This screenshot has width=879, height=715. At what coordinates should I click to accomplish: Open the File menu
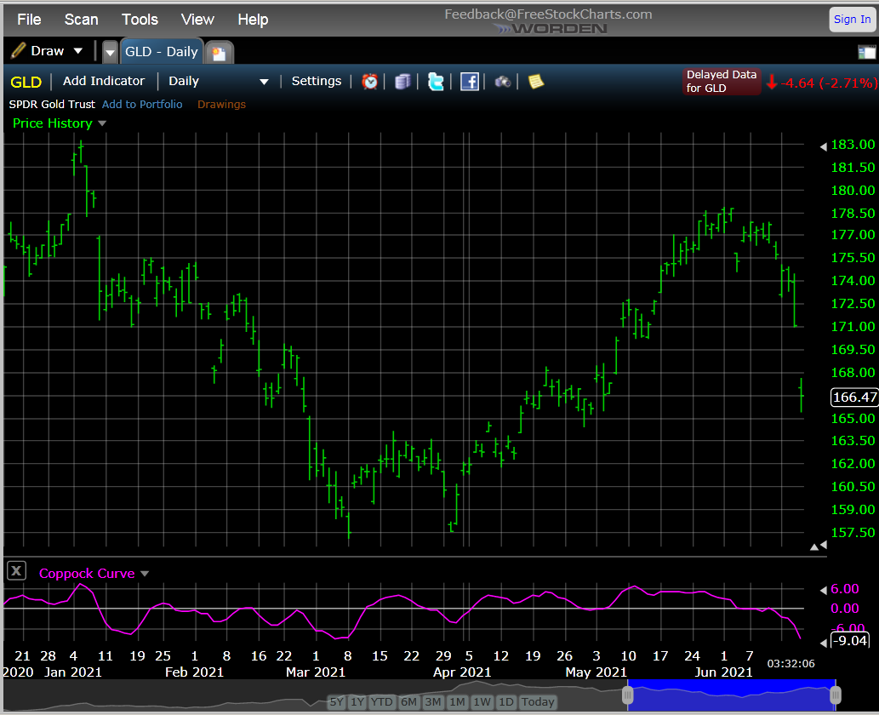click(29, 20)
